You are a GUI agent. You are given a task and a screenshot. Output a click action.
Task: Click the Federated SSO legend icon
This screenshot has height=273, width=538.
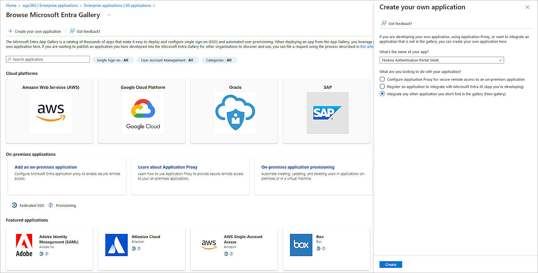pos(14,205)
